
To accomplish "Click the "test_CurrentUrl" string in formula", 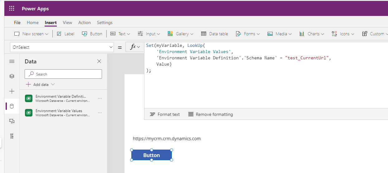I will (x=307, y=58).
